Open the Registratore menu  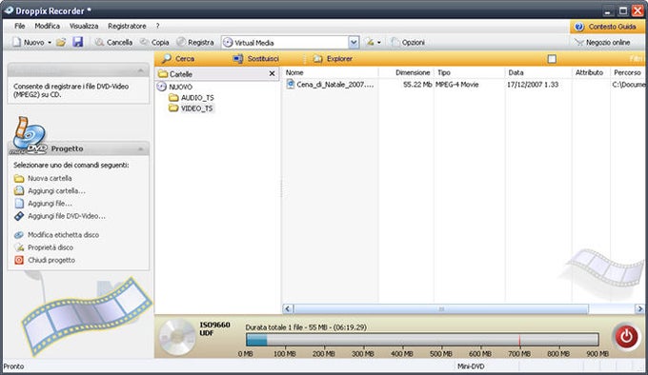[x=127, y=26]
